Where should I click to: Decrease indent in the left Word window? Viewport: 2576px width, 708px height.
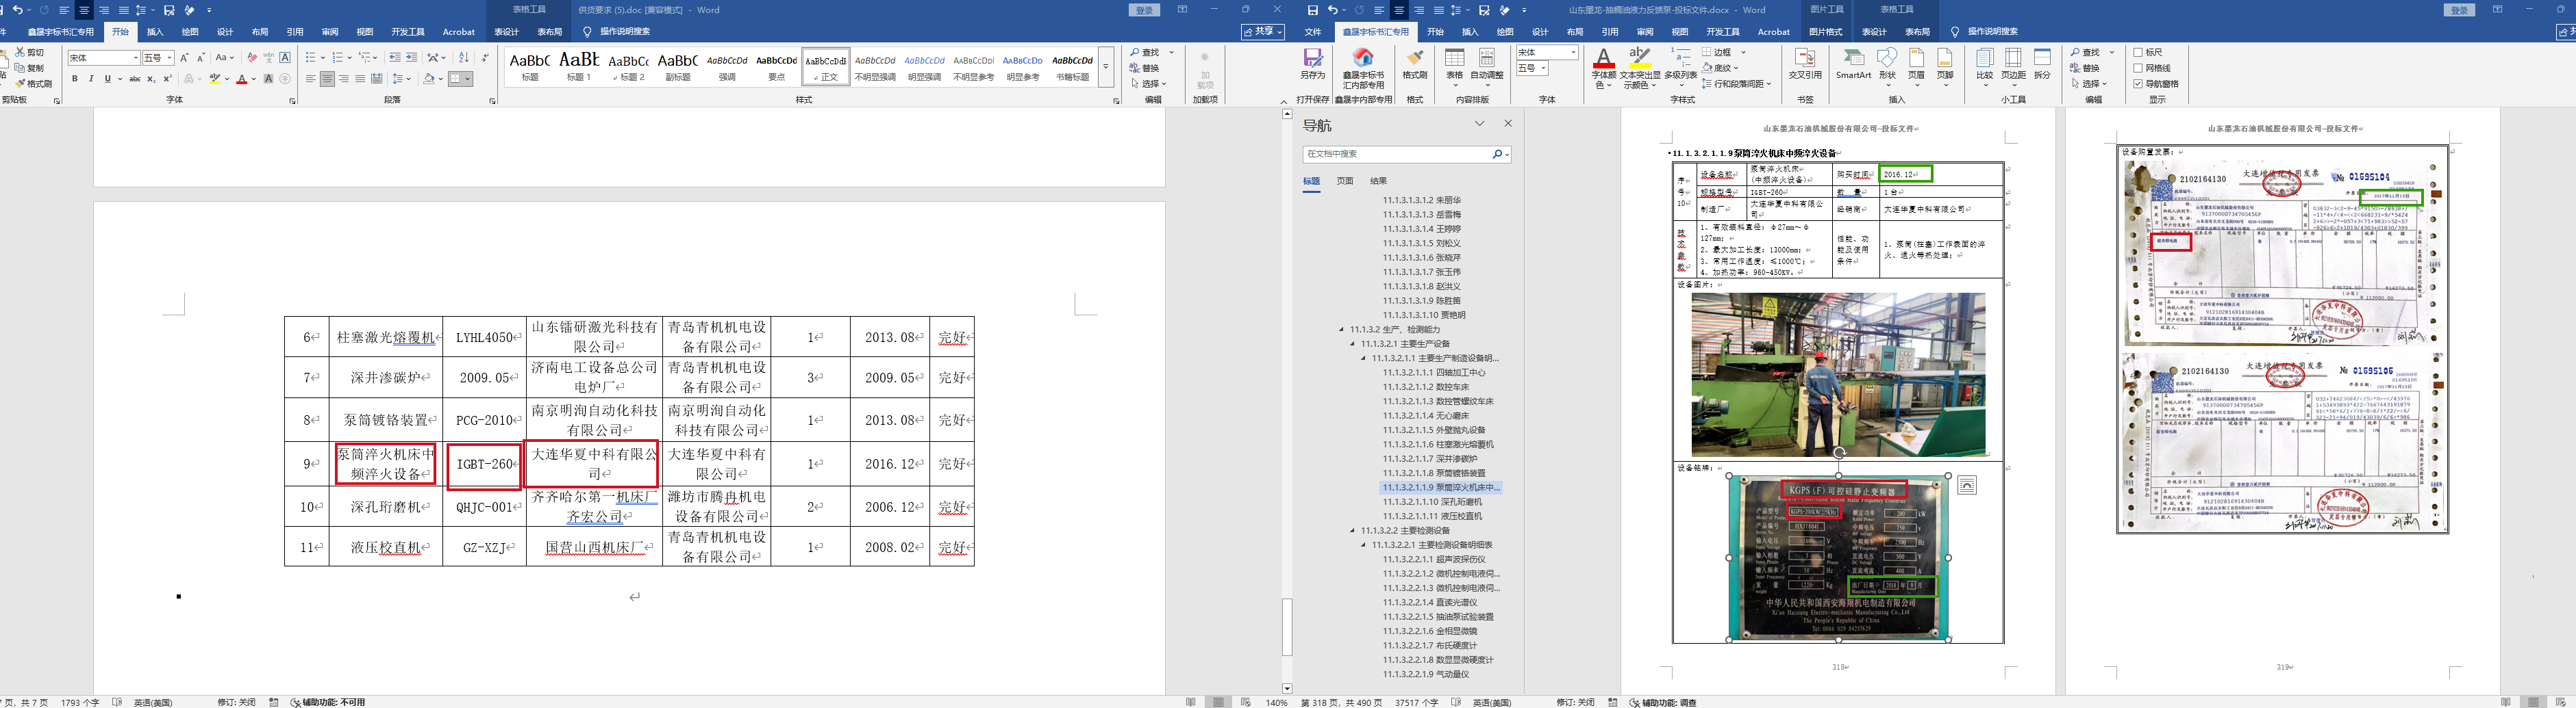point(395,58)
